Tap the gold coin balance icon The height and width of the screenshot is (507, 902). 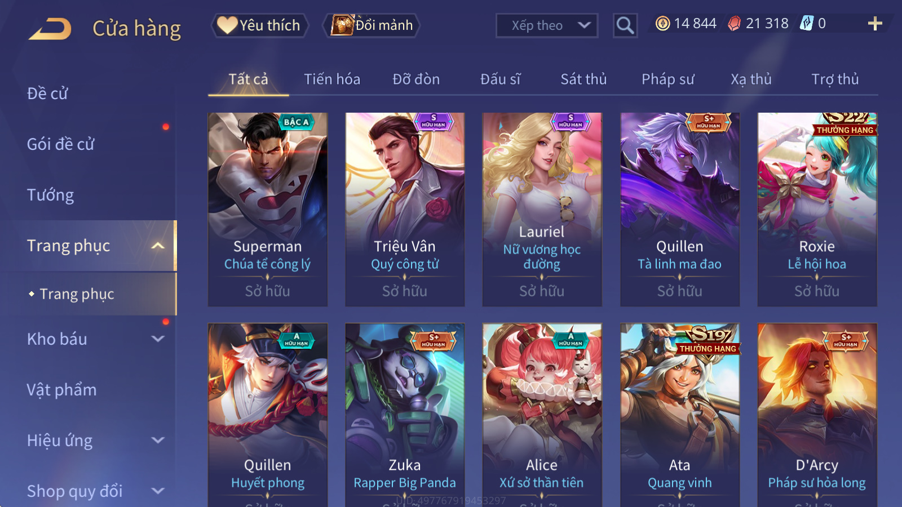(x=663, y=24)
